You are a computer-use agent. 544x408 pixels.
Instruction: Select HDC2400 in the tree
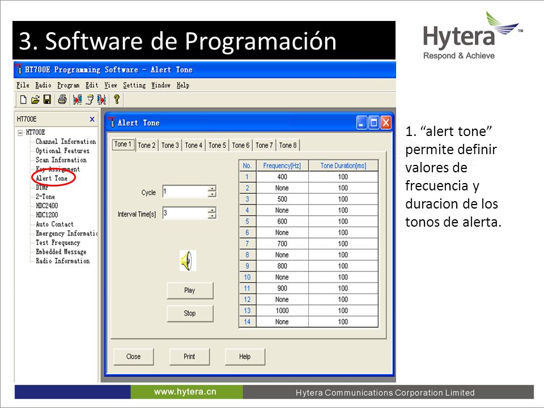click(47, 206)
